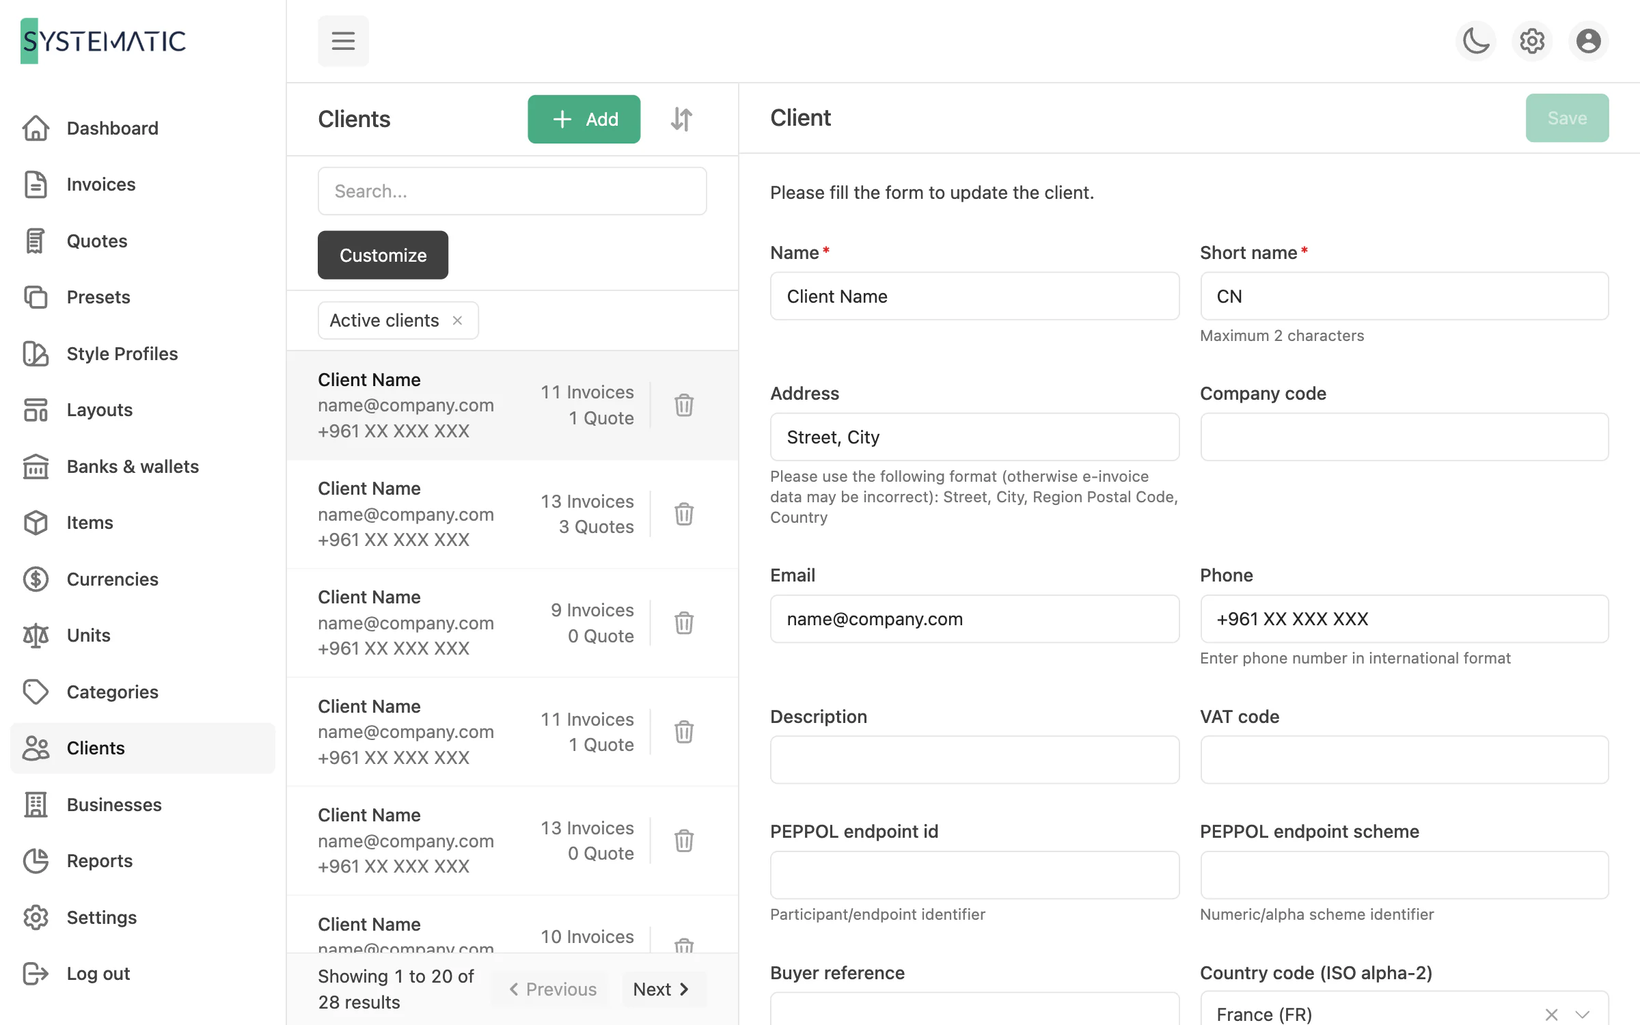This screenshot has width=1640, height=1025.
Task: Open Style Profiles section
Action: pos(142,353)
